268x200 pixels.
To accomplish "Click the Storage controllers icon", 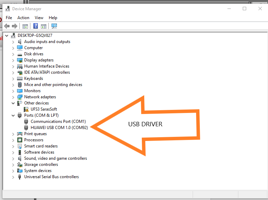I will (20, 165).
